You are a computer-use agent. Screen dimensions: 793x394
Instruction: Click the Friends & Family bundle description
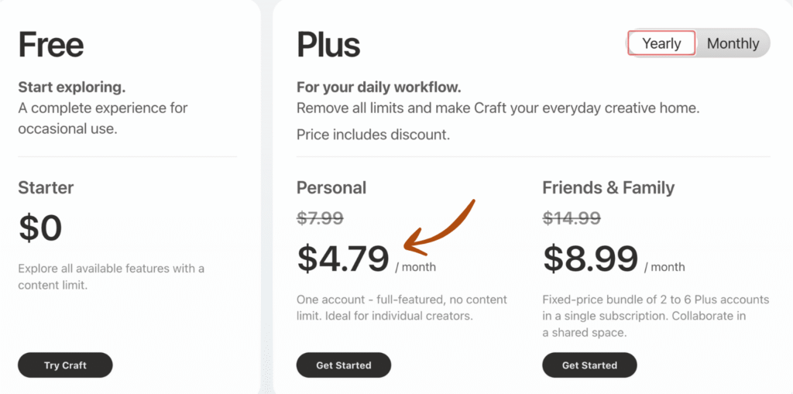[655, 316]
